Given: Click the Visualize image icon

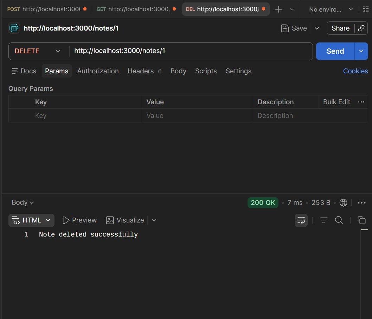Looking at the screenshot, I should pyautogui.click(x=110, y=220).
